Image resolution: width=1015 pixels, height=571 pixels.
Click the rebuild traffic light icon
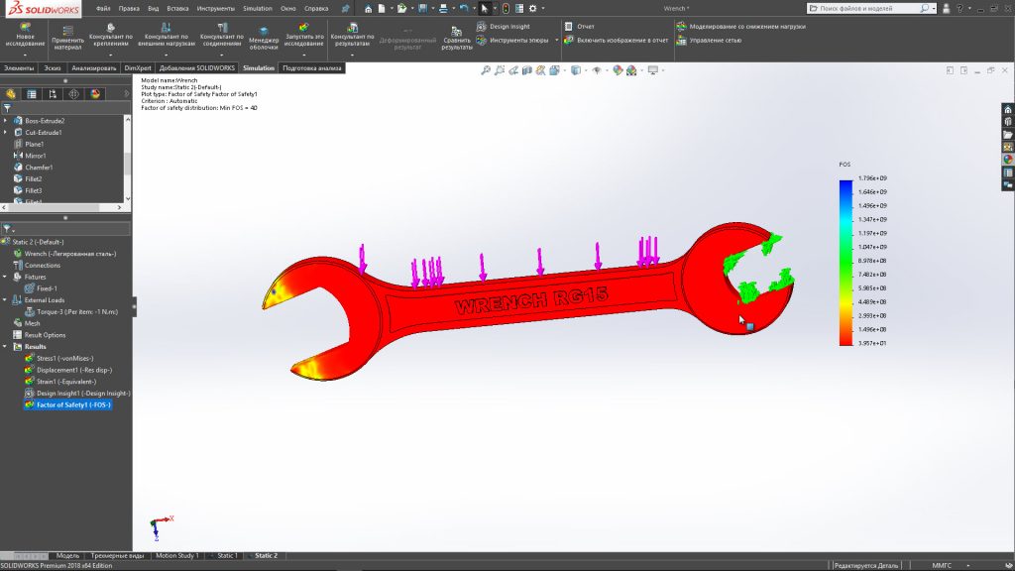pyautogui.click(x=506, y=8)
